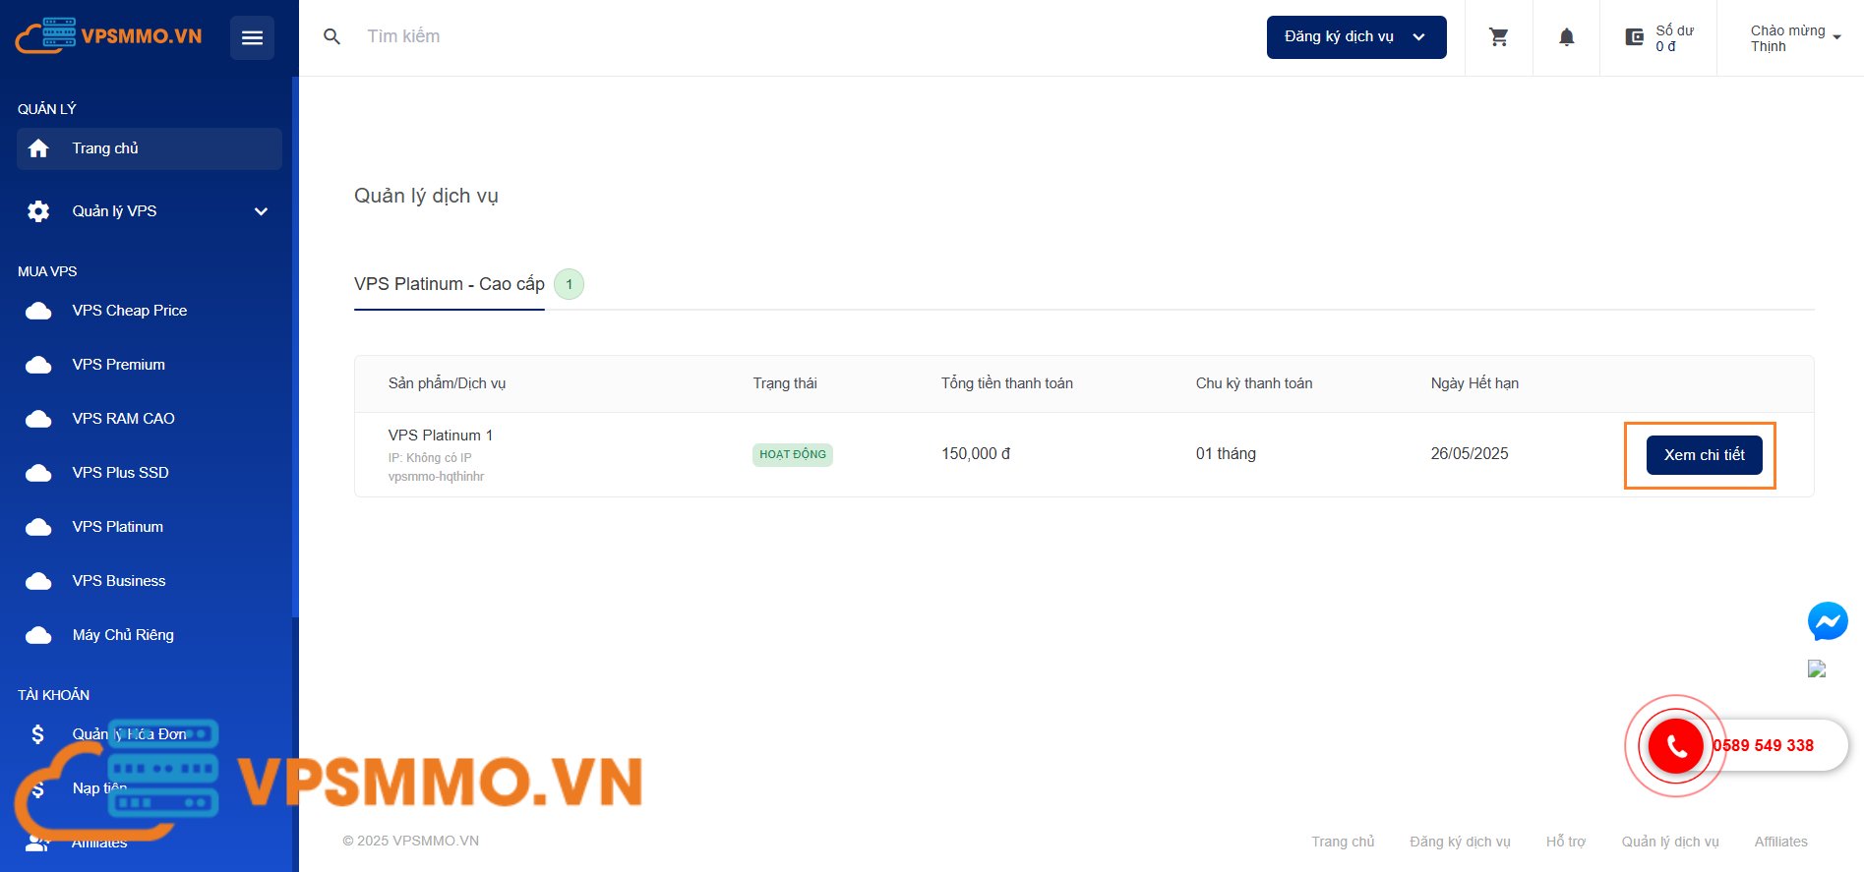This screenshot has width=1864, height=872.
Task: Select the VPS Platinum - Cao cấp tab
Action: pyautogui.click(x=449, y=284)
